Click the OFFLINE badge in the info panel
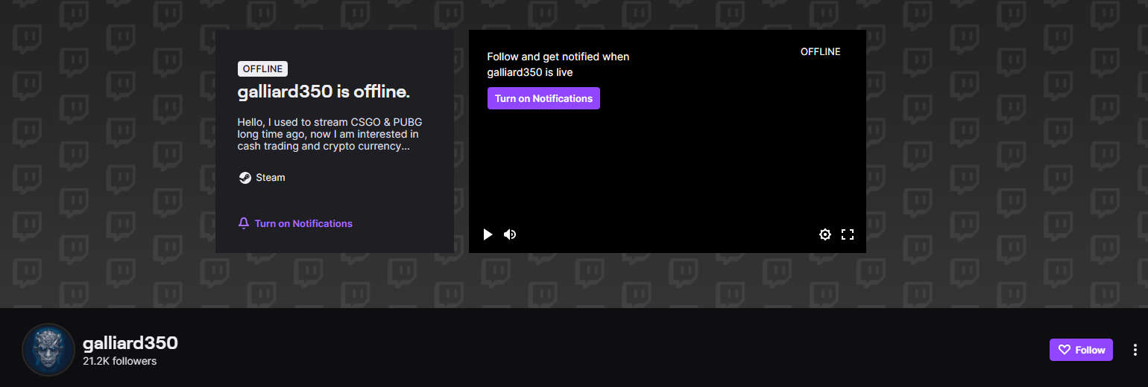Viewport: 1148px width, 387px height. pos(262,69)
